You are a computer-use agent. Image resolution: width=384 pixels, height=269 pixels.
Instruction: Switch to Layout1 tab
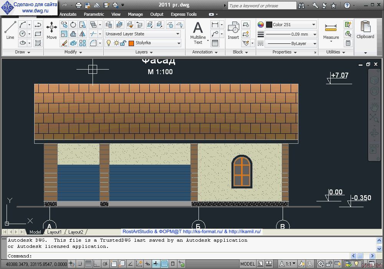(x=55, y=232)
